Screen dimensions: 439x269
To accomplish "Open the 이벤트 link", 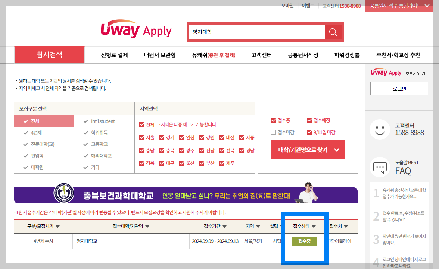I will pos(308,6).
